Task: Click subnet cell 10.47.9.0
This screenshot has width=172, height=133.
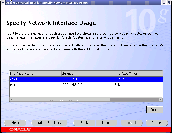Action: coord(88,79)
